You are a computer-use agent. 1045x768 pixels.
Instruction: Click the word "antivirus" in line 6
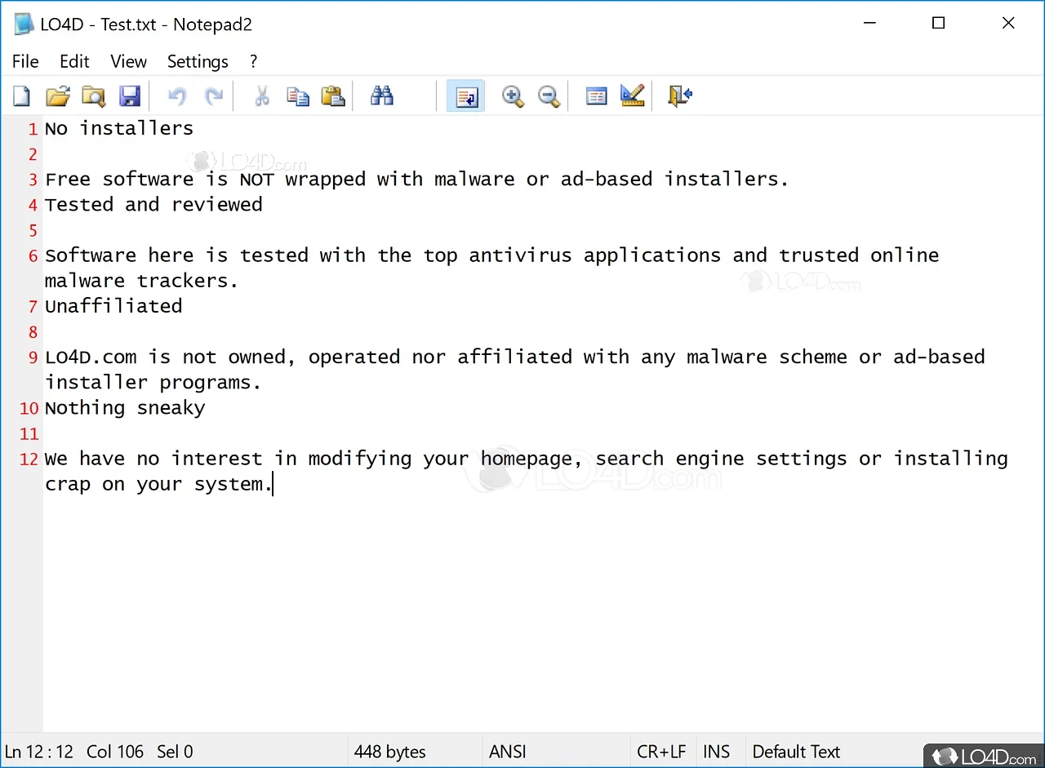coord(520,255)
